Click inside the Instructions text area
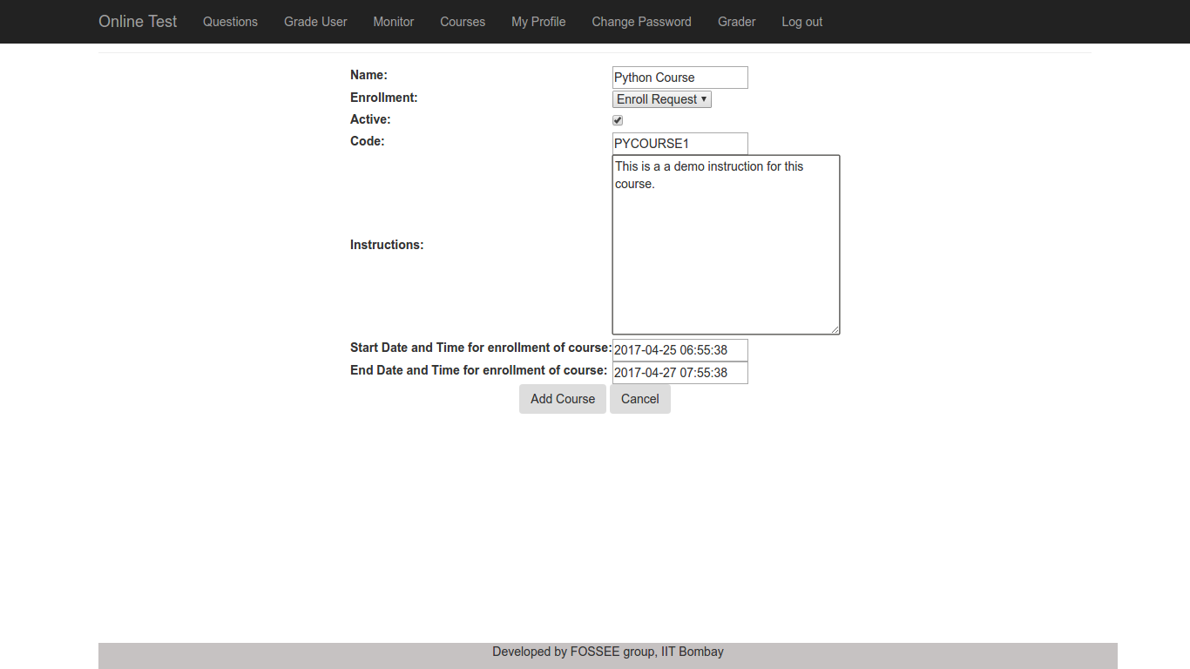The image size is (1190, 669). pyautogui.click(x=726, y=245)
